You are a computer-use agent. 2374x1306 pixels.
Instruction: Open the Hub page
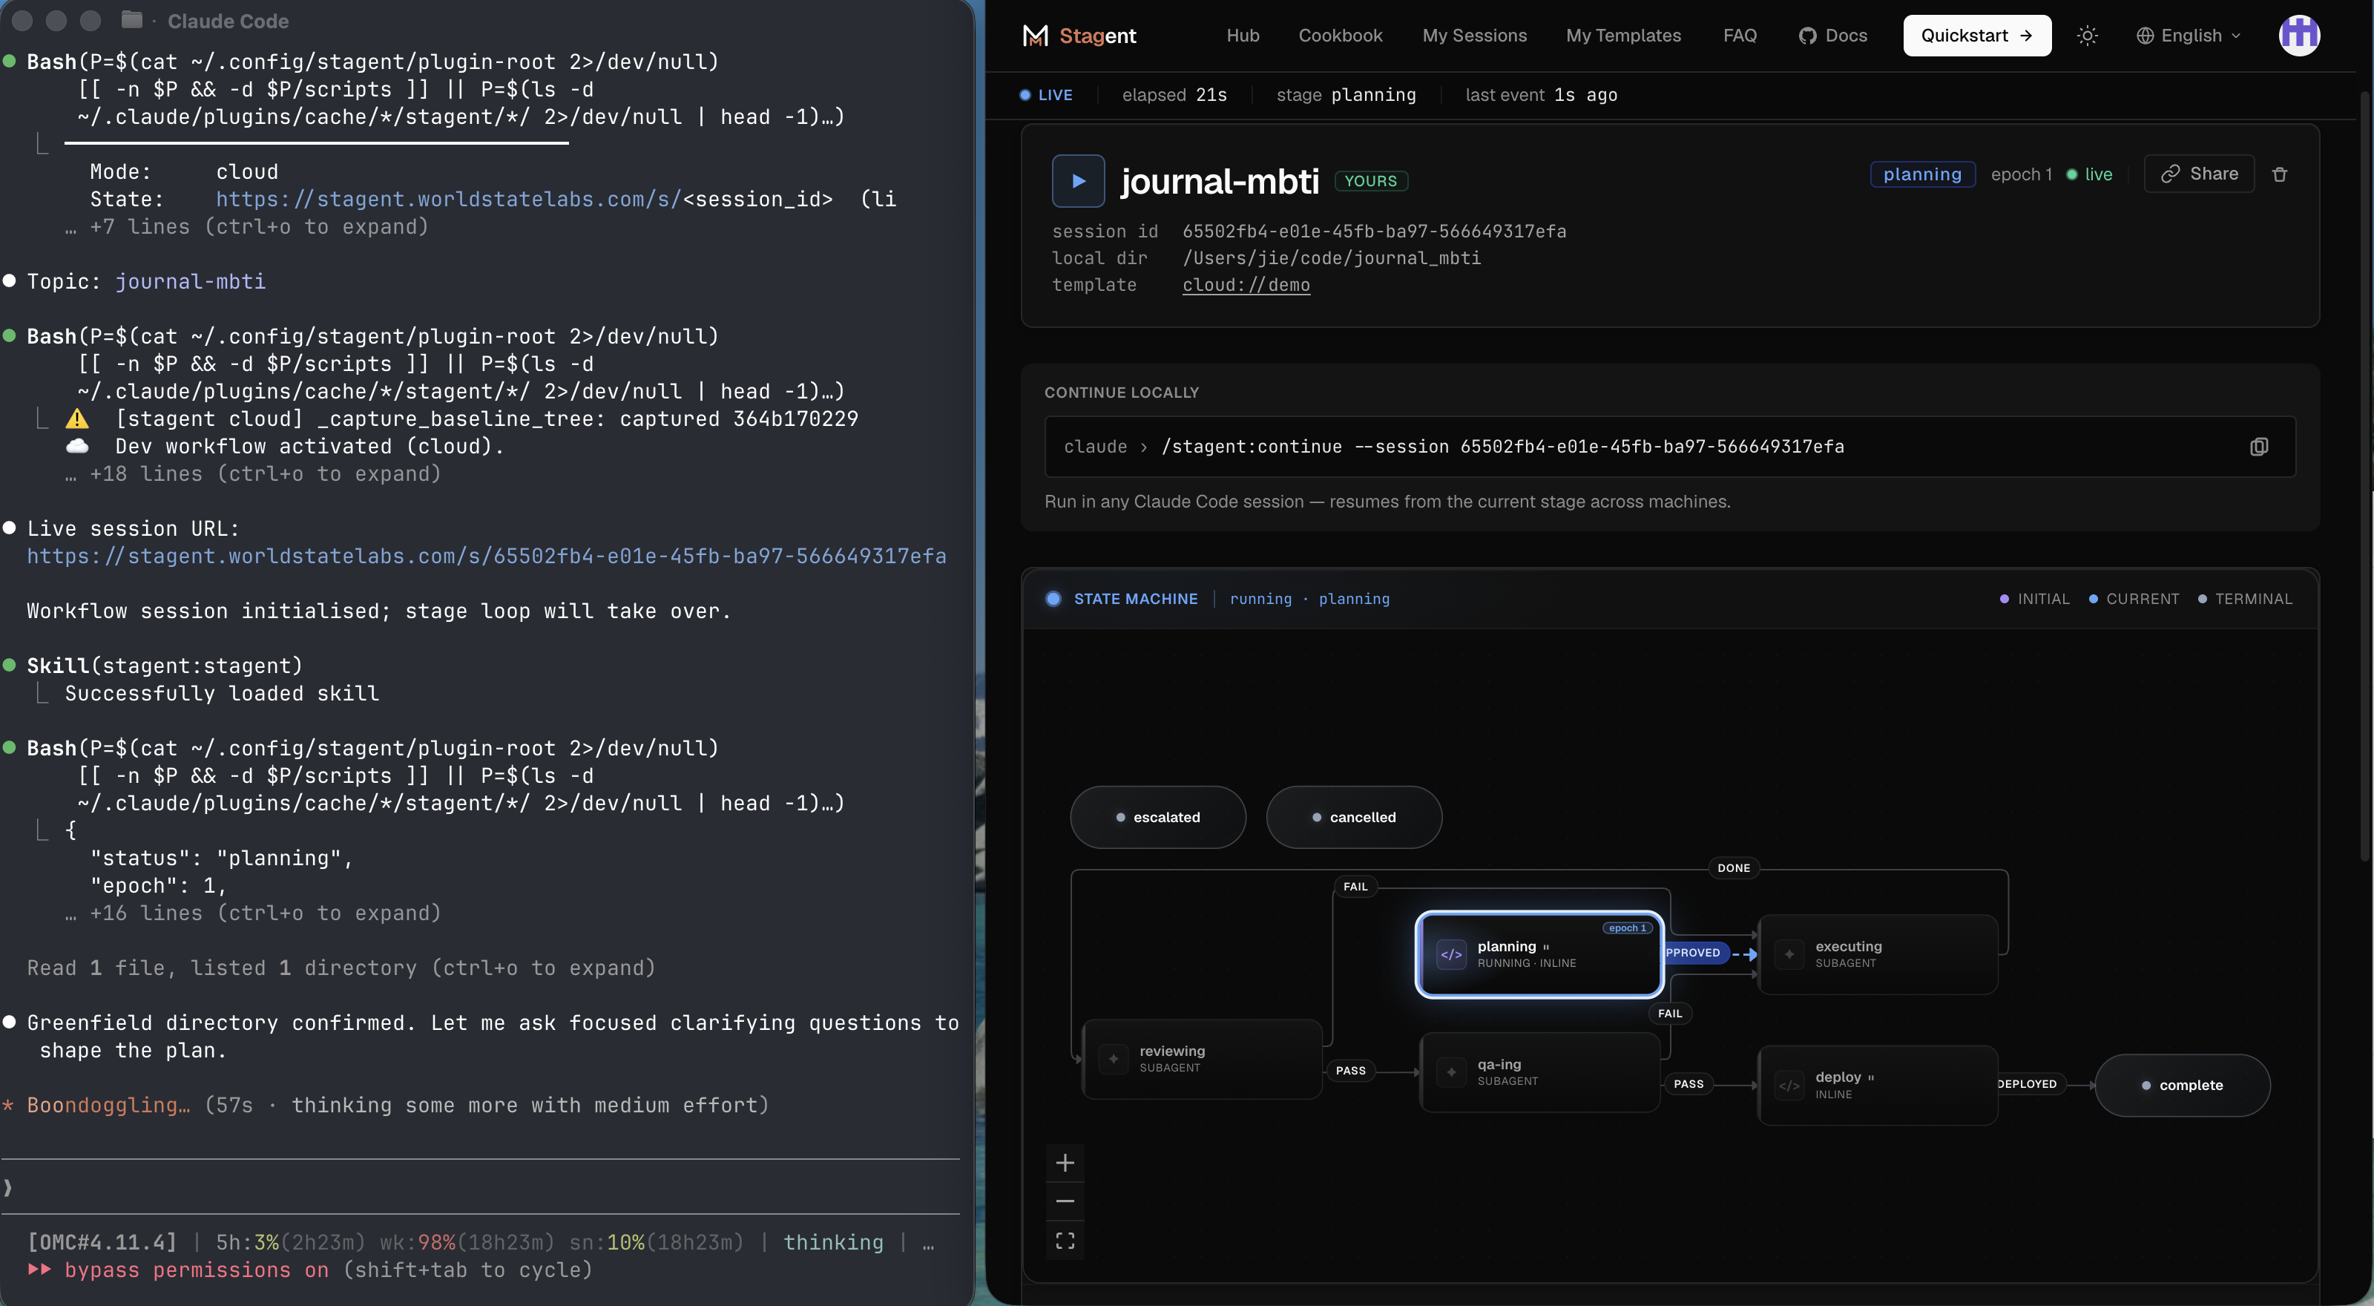1243,35
